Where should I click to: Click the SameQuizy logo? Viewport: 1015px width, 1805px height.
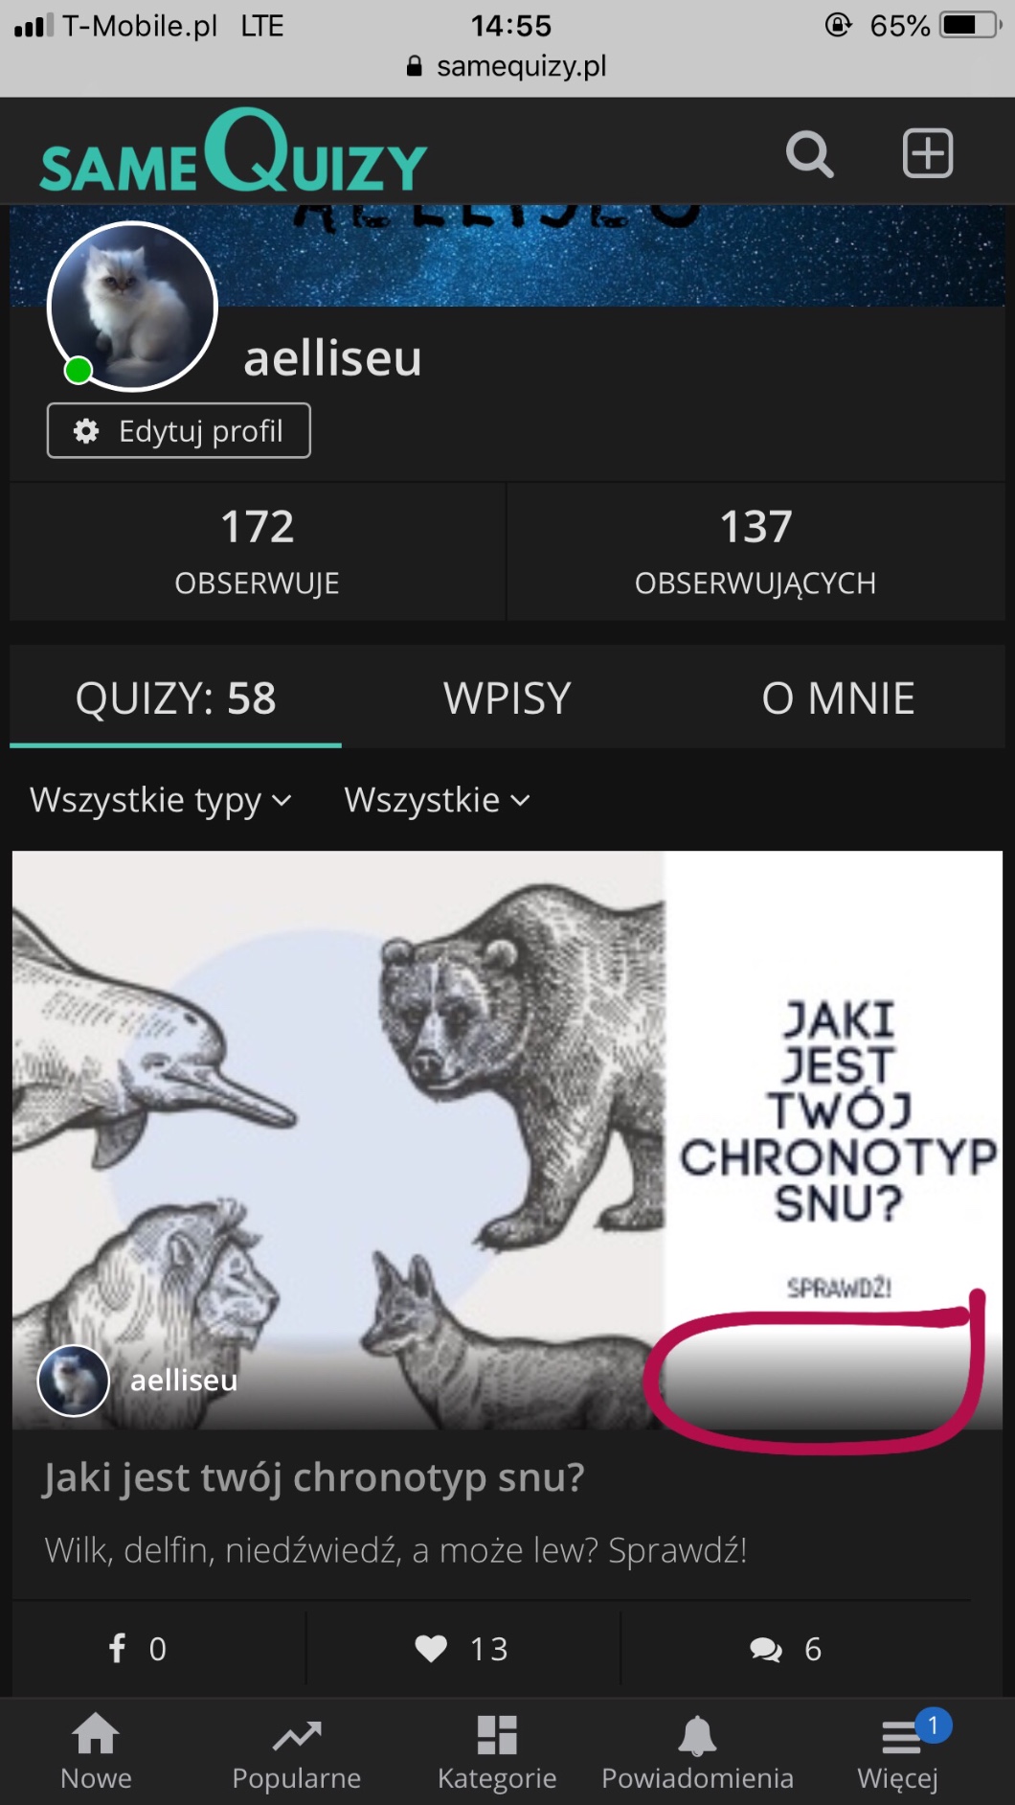(x=234, y=151)
